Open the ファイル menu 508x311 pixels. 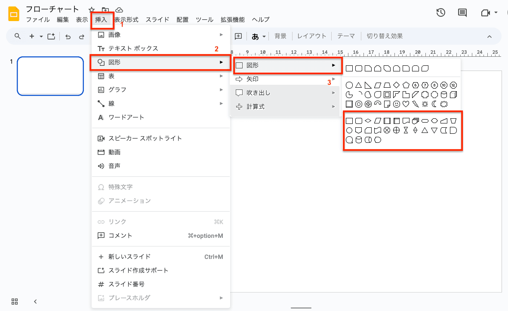coord(38,19)
